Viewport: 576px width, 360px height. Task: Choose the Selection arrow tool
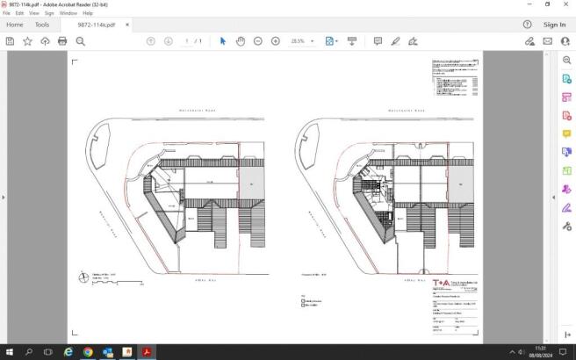tap(223, 41)
